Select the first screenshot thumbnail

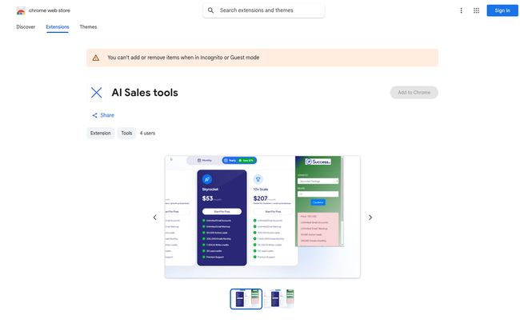coord(246,299)
